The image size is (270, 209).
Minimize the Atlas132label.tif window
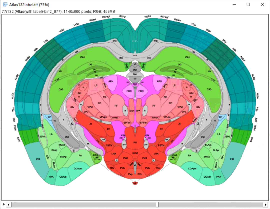pos(234,4)
